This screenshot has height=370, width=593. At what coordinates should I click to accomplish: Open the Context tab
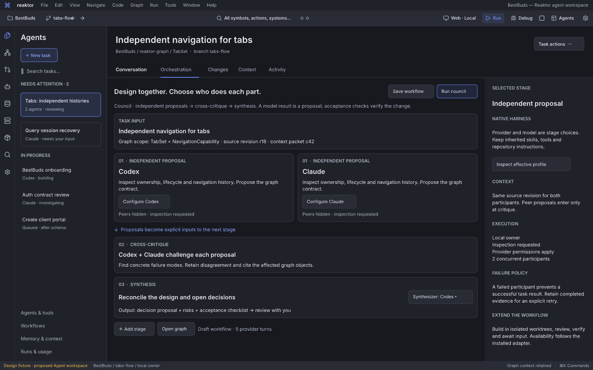[247, 70]
